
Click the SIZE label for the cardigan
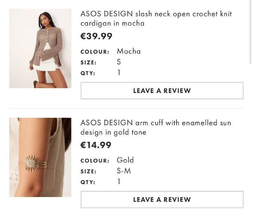pos(89,63)
